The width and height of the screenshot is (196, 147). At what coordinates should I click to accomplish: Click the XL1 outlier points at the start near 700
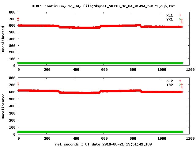click(18, 19)
